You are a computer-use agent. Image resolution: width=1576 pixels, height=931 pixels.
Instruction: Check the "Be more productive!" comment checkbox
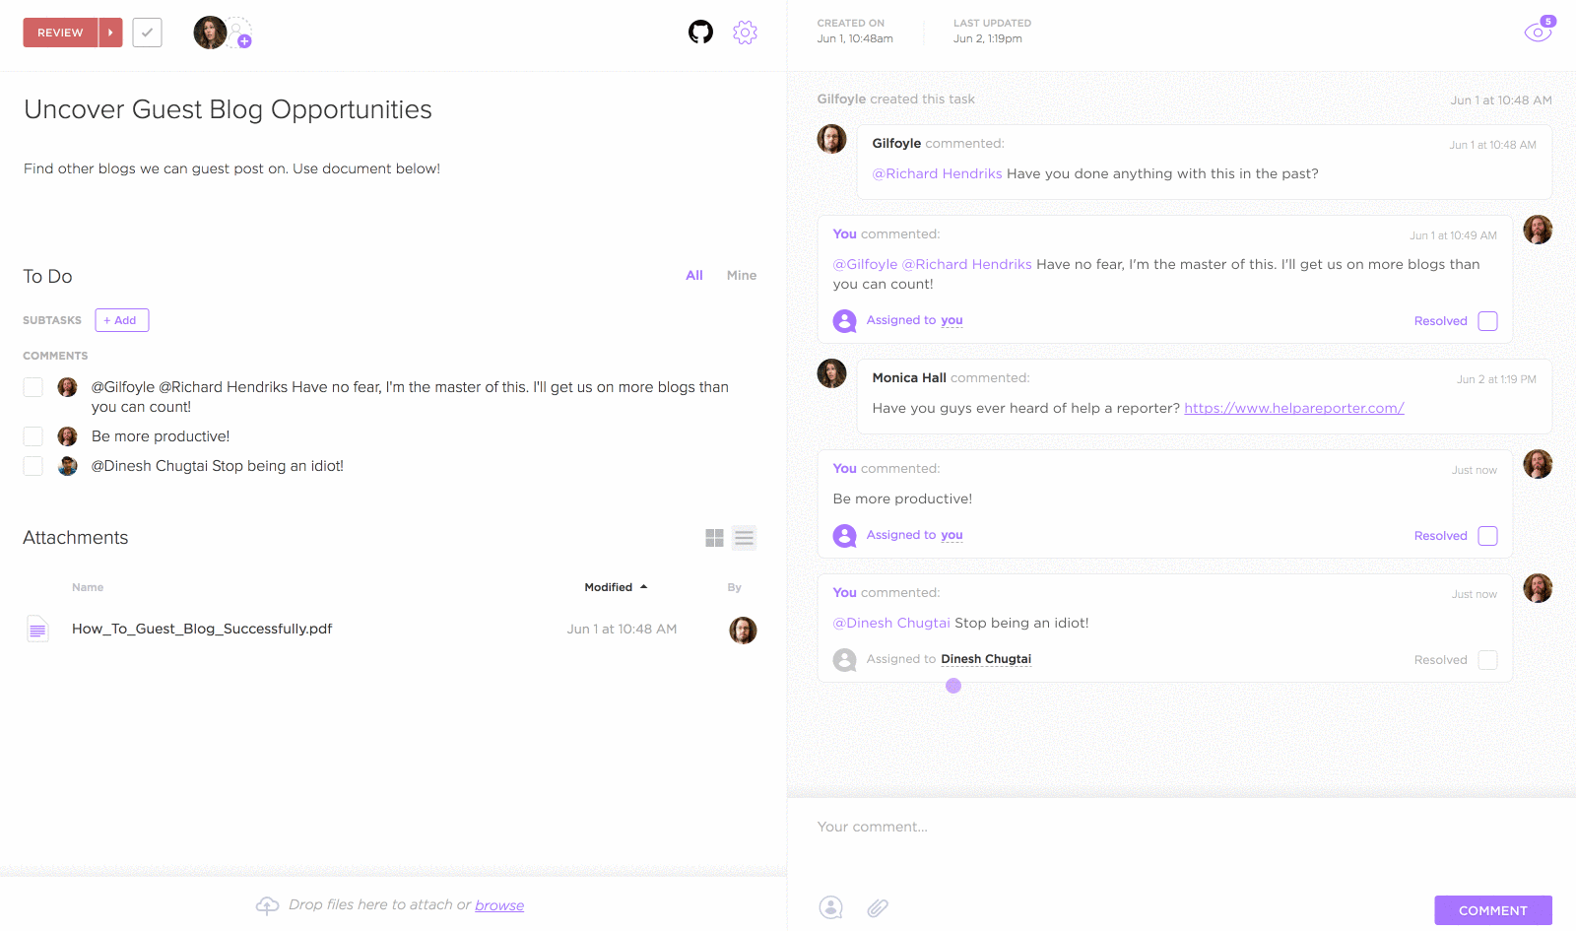pyautogui.click(x=33, y=436)
